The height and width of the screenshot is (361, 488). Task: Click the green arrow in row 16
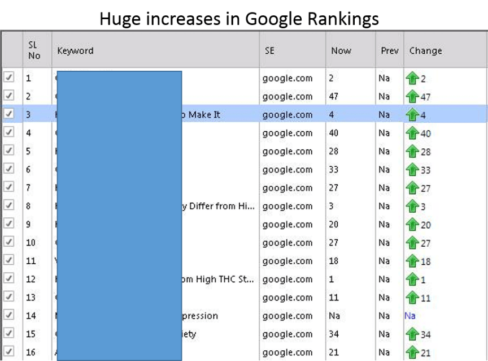[412, 353]
